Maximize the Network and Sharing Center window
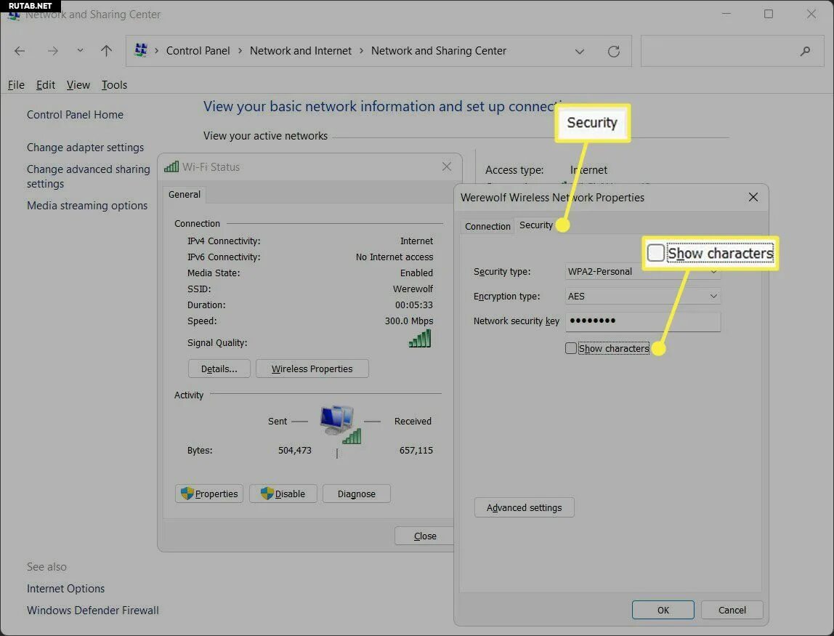This screenshot has height=636, width=834. pos(769,14)
